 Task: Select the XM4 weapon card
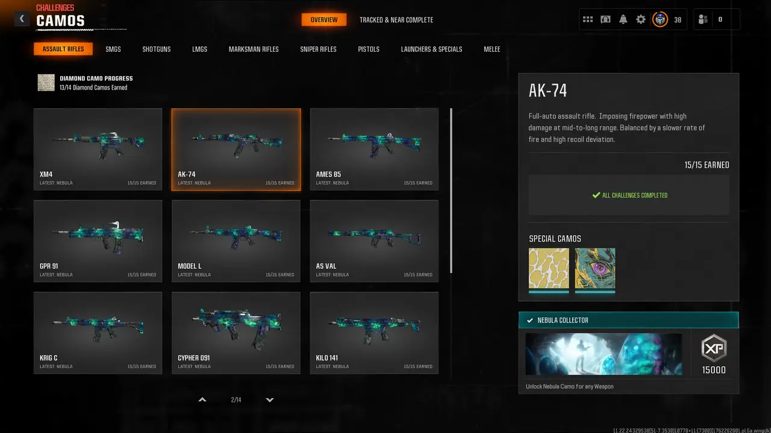click(98, 149)
